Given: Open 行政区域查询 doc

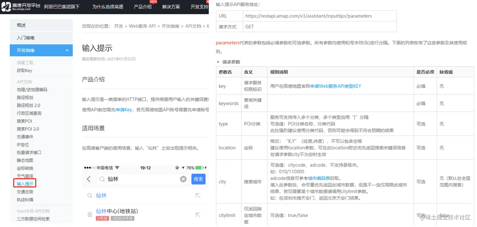Looking at the screenshot, I should point(29,113).
